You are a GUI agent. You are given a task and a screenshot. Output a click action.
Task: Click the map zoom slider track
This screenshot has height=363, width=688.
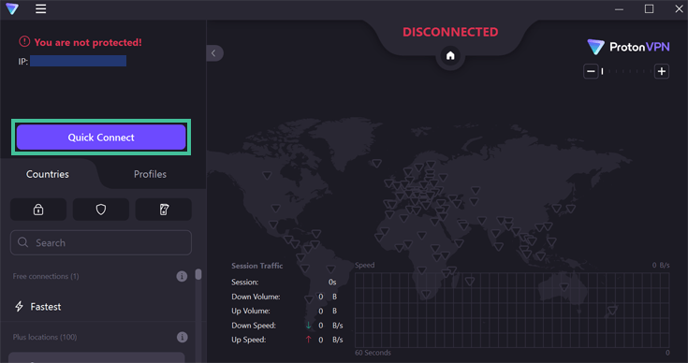pos(626,71)
